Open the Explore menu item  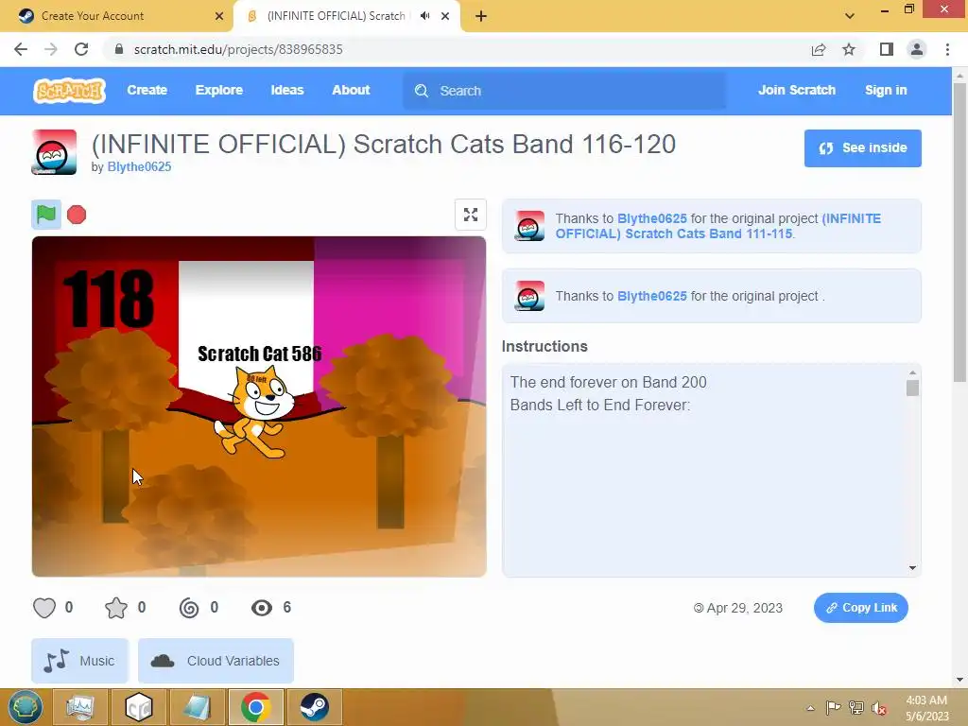pyautogui.click(x=219, y=90)
